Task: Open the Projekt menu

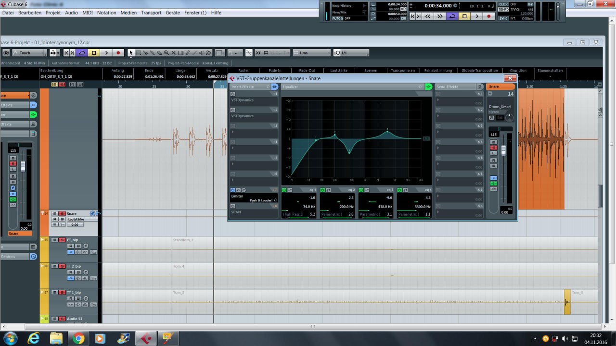Action: [x=53, y=12]
